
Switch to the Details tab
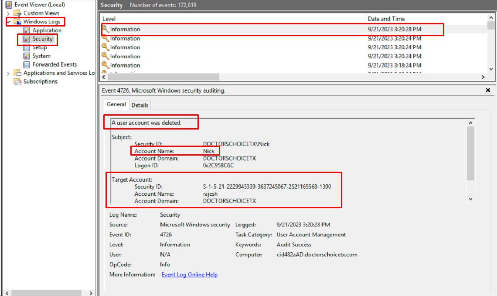pyautogui.click(x=140, y=105)
